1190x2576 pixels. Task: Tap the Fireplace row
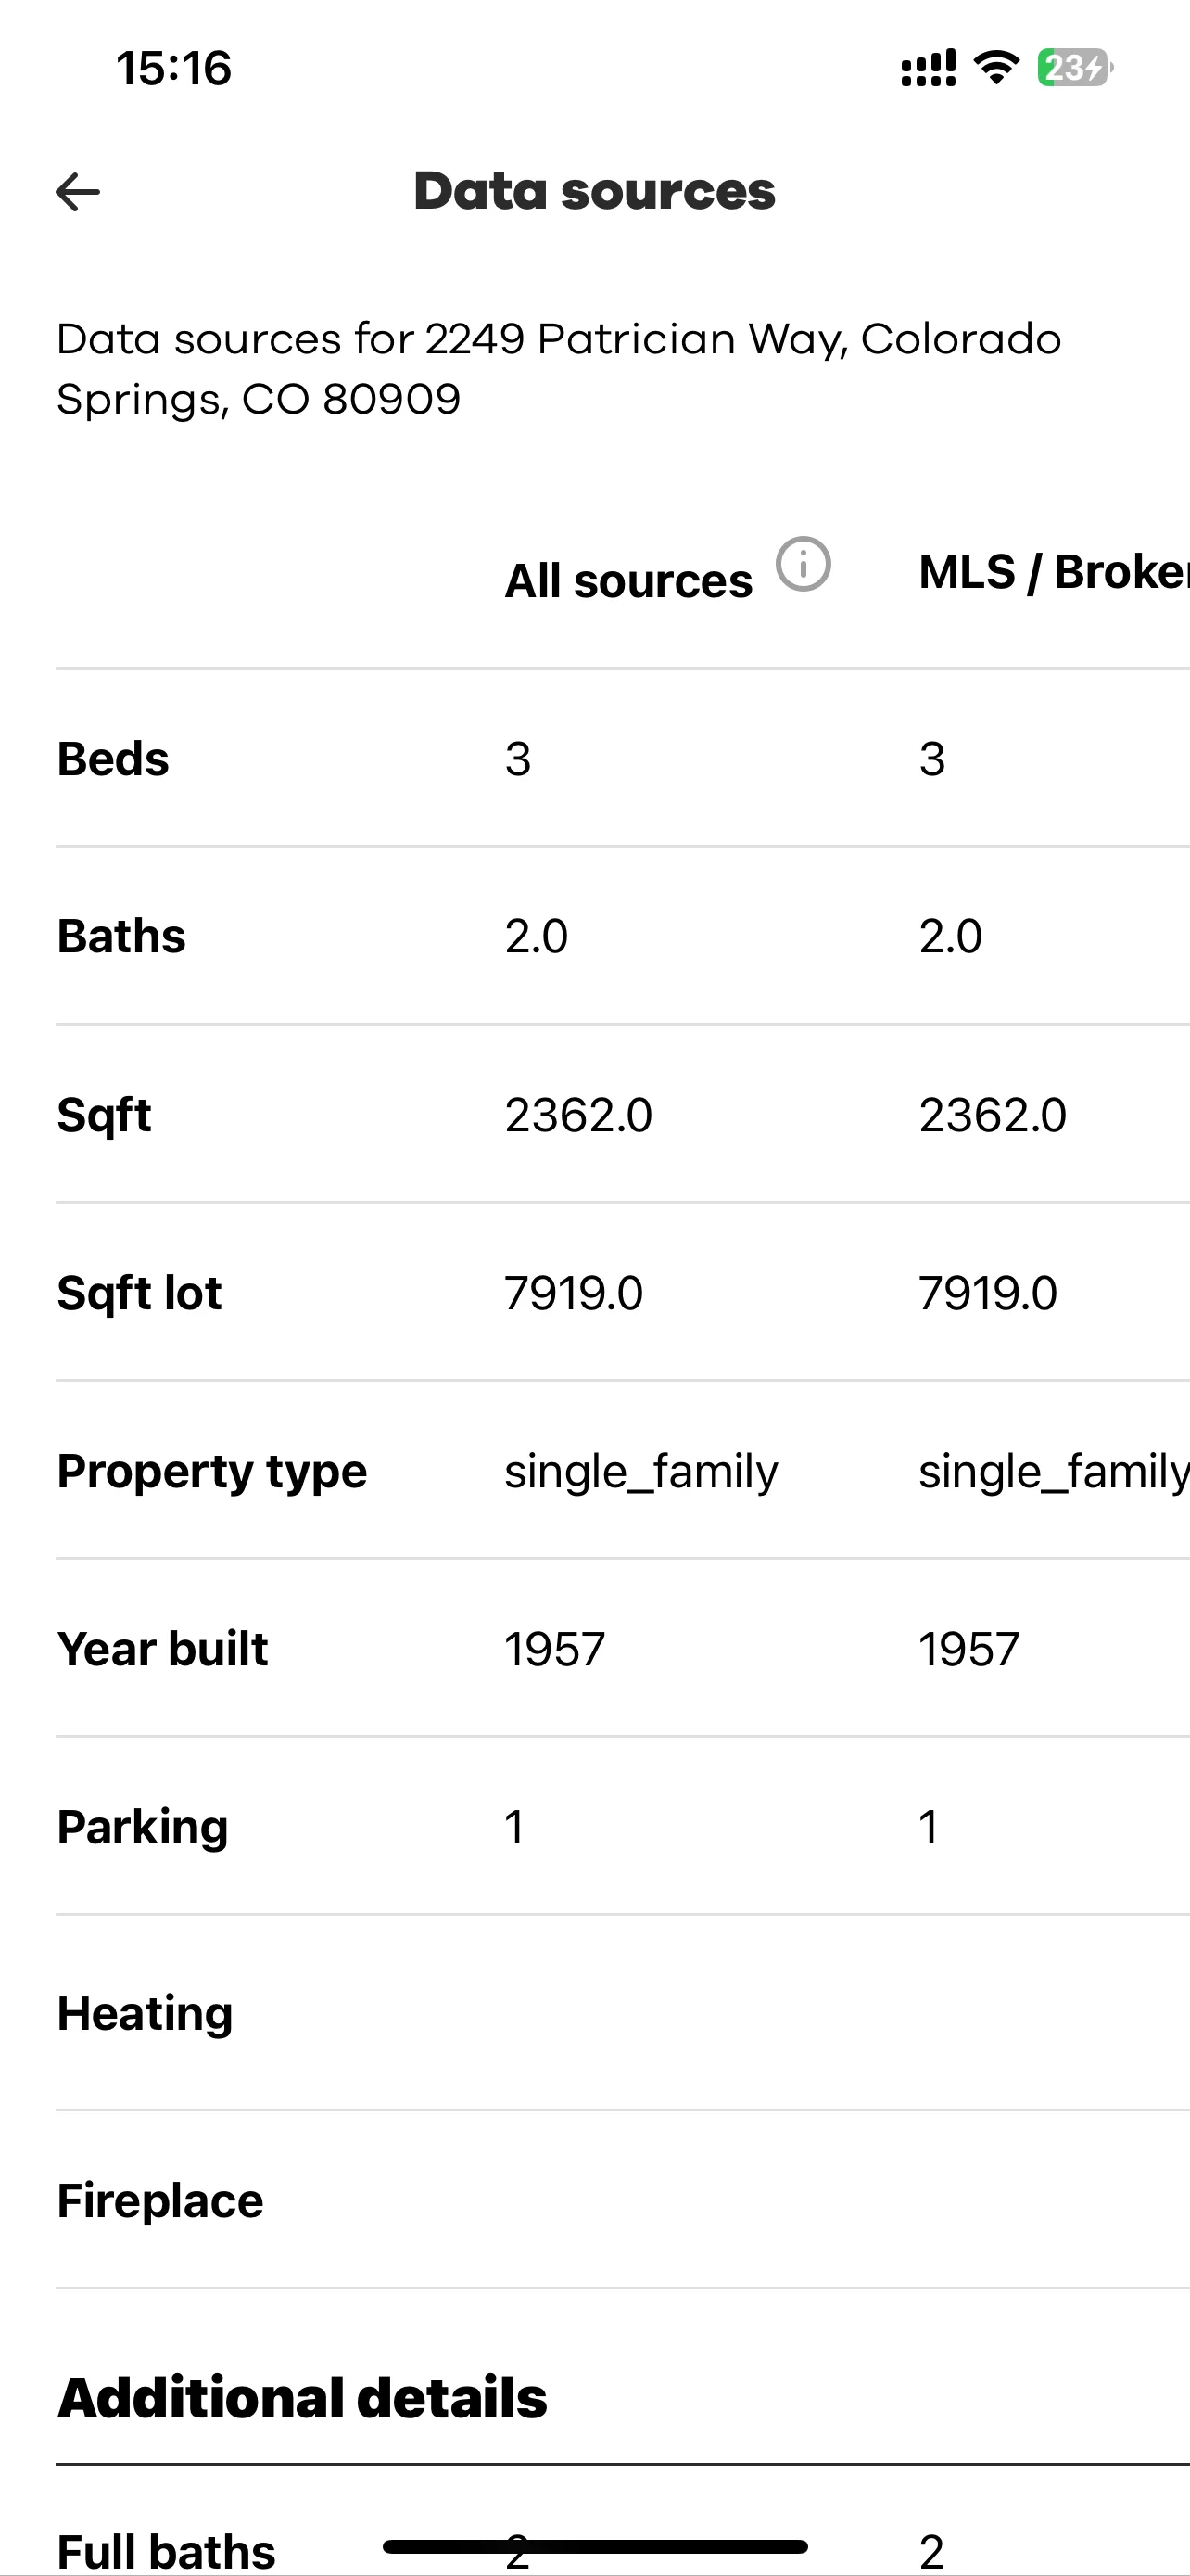[x=623, y=2200]
